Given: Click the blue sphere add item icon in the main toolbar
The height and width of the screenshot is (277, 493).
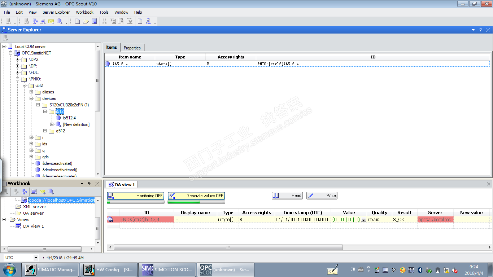Looking at the screenshot, I should point(60,22).
